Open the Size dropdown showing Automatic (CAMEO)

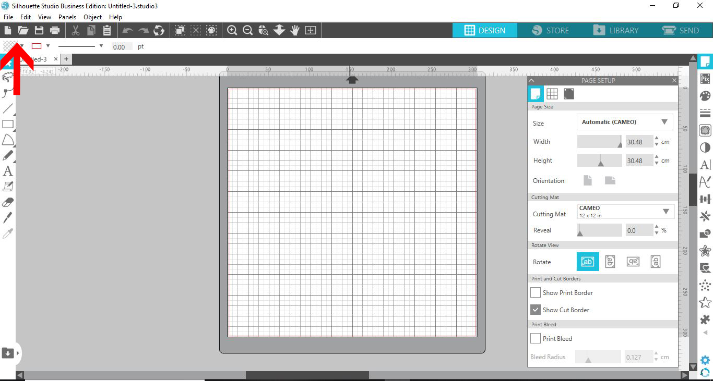tap(625, 122)
